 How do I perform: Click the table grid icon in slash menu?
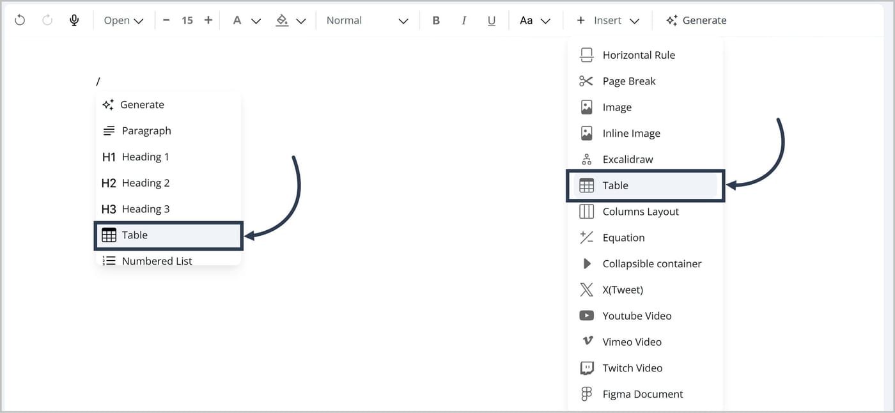tap(109, 235)
